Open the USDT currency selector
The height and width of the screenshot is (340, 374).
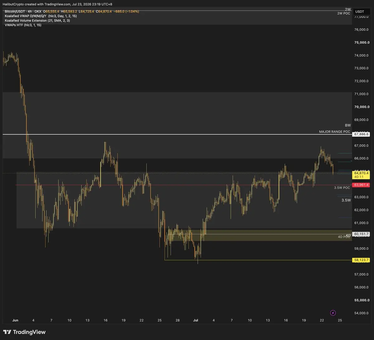(360, 12)
